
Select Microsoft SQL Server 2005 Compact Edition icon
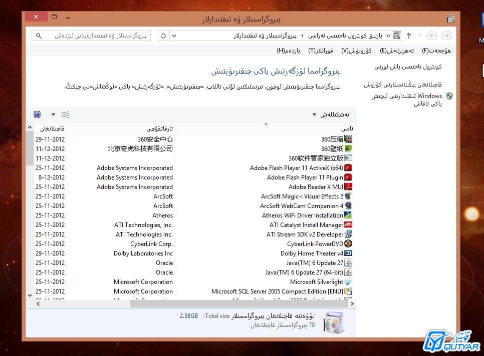point(348,291)
